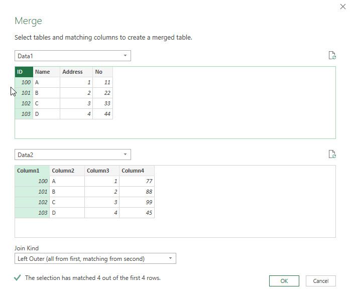Click the No cell 33 in Data1

(103, 103)
